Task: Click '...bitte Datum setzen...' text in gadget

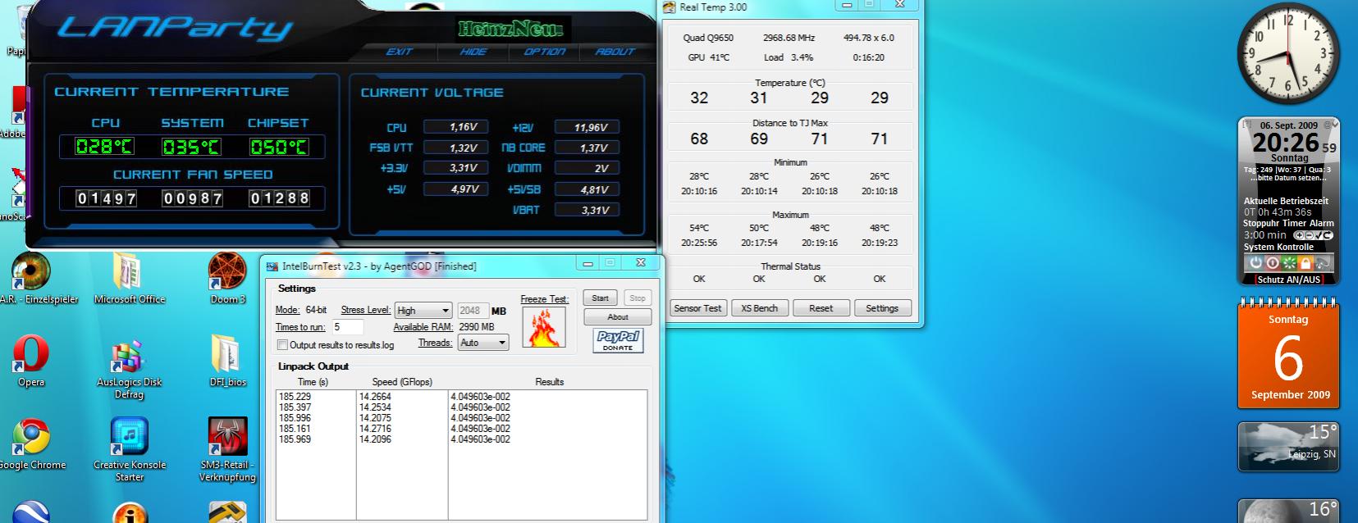Action: coord(1288,178)
